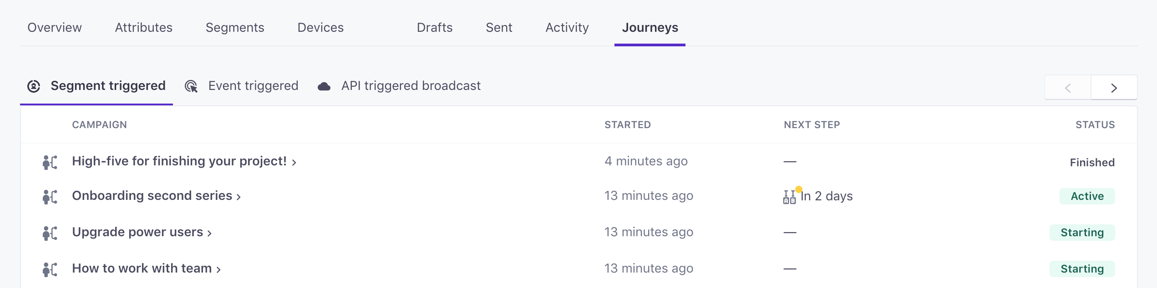Expand the Onboarding second series chevron
Image resolution: width=1157 pixels, height=288 pixels.
[239, 197]
